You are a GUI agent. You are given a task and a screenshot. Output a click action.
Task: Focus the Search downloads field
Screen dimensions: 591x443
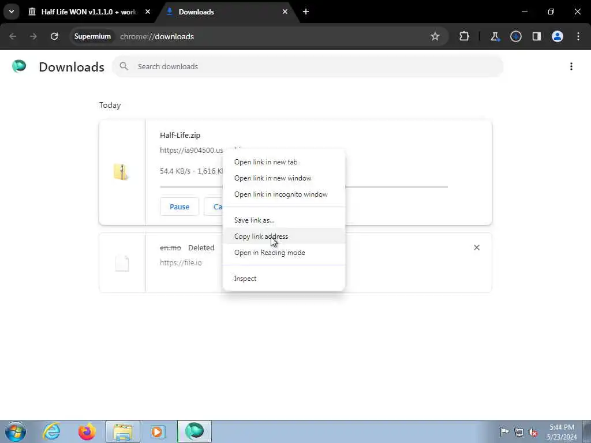tap(308, 66)
